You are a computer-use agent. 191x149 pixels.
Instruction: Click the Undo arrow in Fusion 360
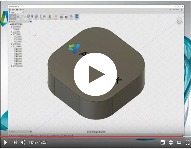21,10
